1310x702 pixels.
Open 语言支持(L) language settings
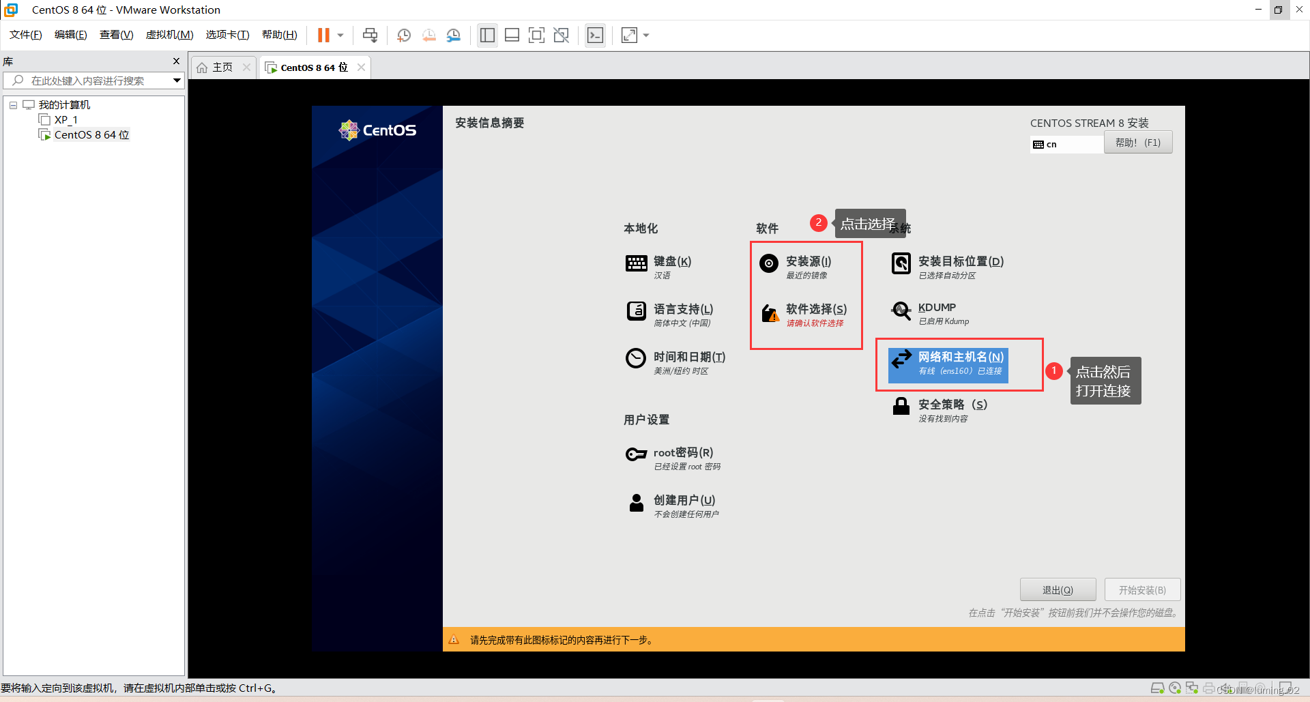point(669,315)
